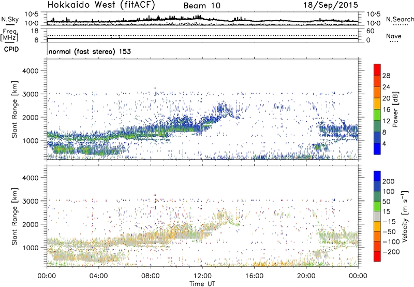Click the '200' label on Velocity color bar
This screenshot has height=287, width=414.
pyautogui.click(x=389, y=181)
